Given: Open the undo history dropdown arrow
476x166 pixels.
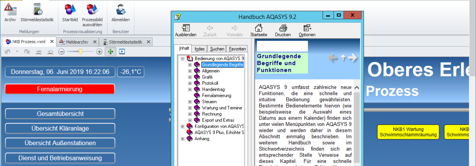Looking at the screenshot, I should (17, 51).
